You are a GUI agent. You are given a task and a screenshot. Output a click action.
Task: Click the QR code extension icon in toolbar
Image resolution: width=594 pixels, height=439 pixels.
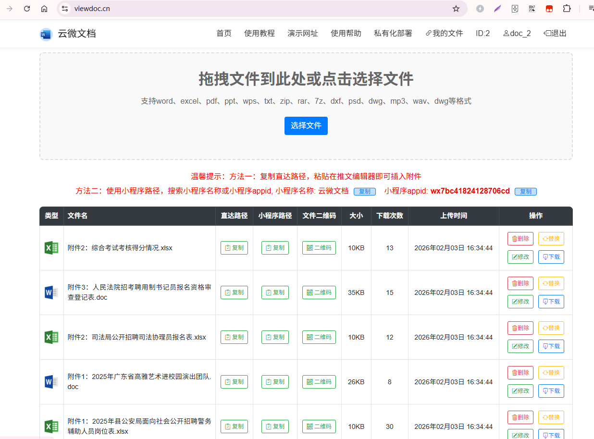click(532, 9)
